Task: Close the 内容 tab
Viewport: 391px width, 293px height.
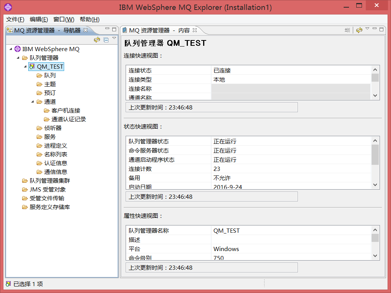Action: tap(195, 30)
